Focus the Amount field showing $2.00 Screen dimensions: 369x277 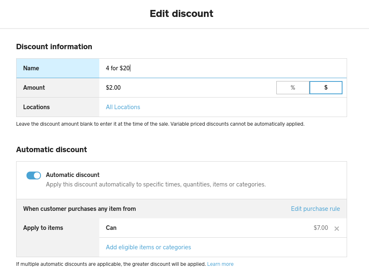click(186, 88)
